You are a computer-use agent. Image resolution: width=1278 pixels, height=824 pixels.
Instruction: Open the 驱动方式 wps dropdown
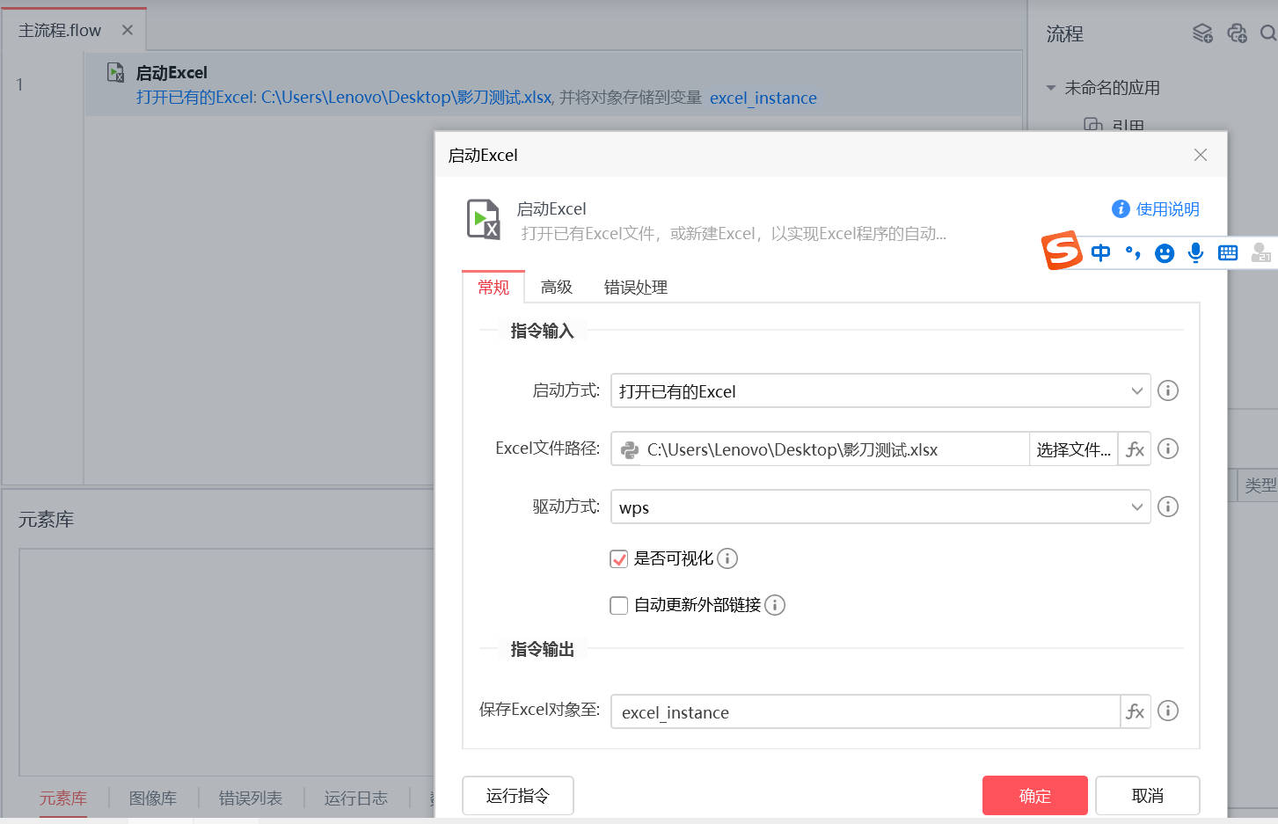880,507
